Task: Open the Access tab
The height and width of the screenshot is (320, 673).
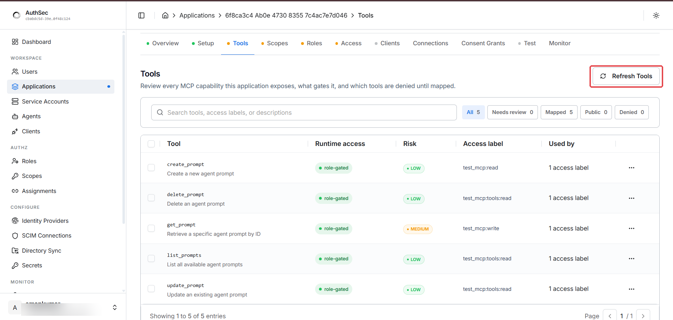Action: 348,43
